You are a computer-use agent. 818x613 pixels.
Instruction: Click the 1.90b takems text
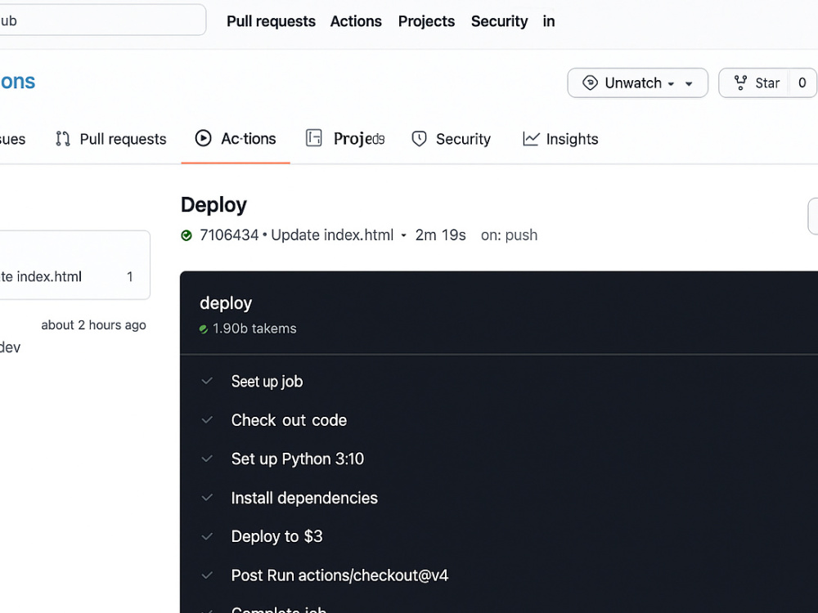tap(254, 329)
